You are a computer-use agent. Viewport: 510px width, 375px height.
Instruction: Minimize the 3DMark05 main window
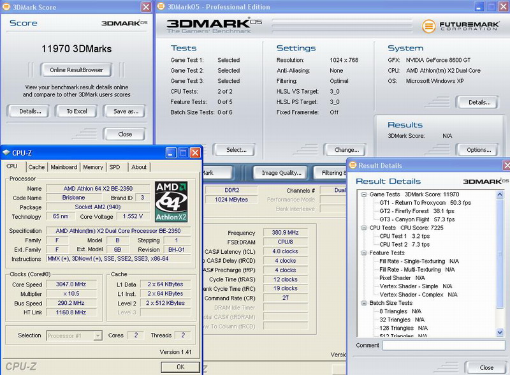(479, 7)
